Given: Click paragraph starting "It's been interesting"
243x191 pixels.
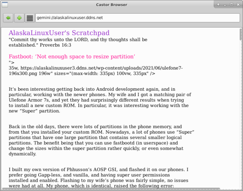Looking at the screenshot, I should coord(100,100).
